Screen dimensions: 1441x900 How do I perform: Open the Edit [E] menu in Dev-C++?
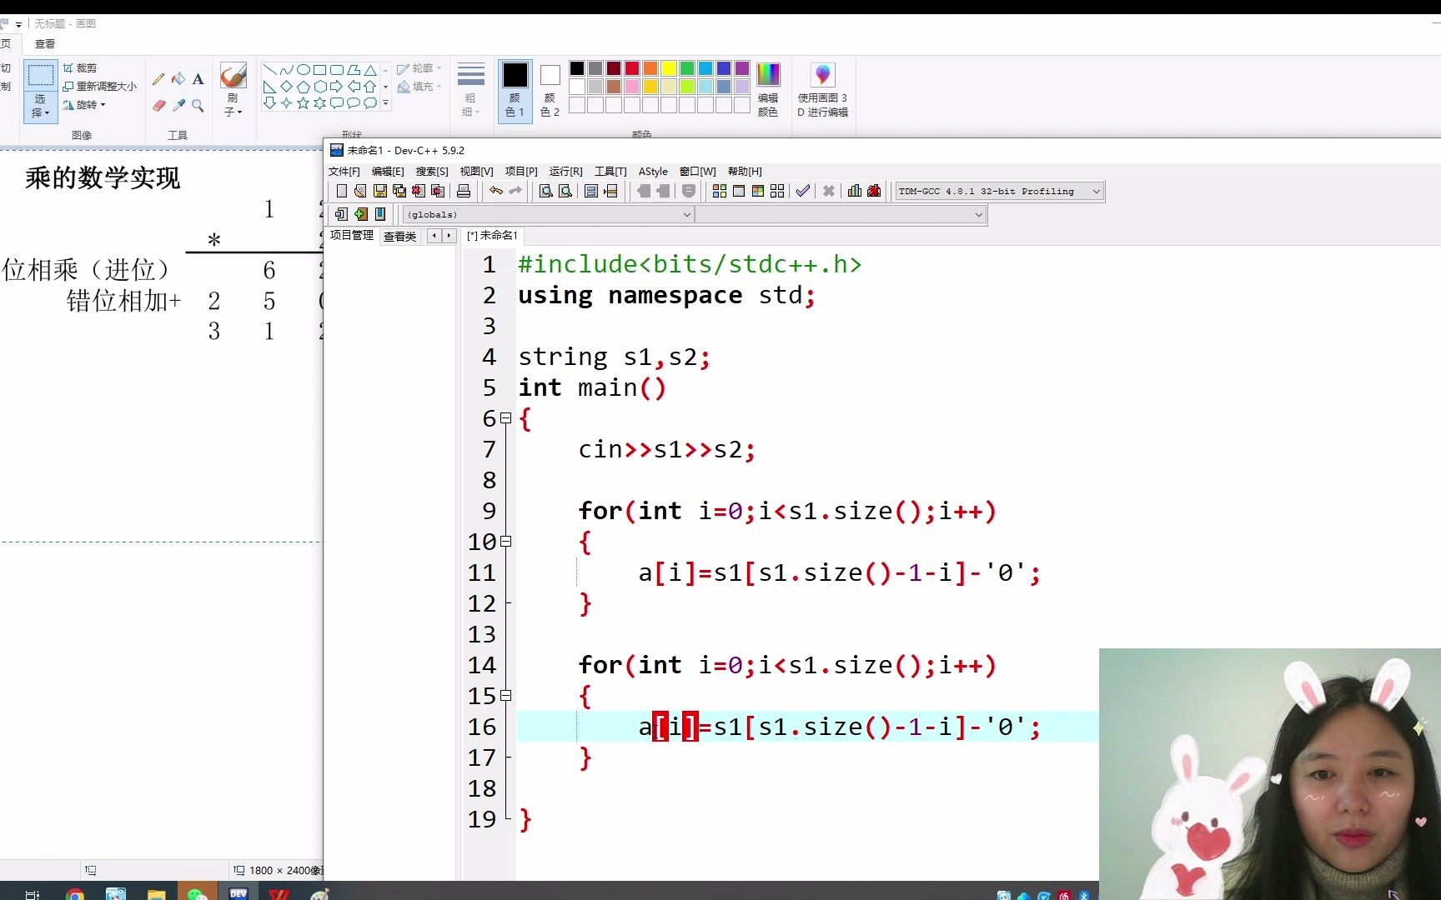(388, 171)
